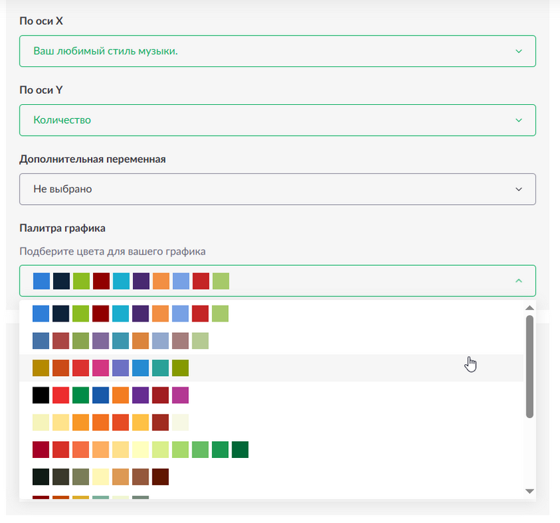This screenshot has width=560, height=523.
Task: Choose the red-to-green diverging palette row
Action: [272, 450]
